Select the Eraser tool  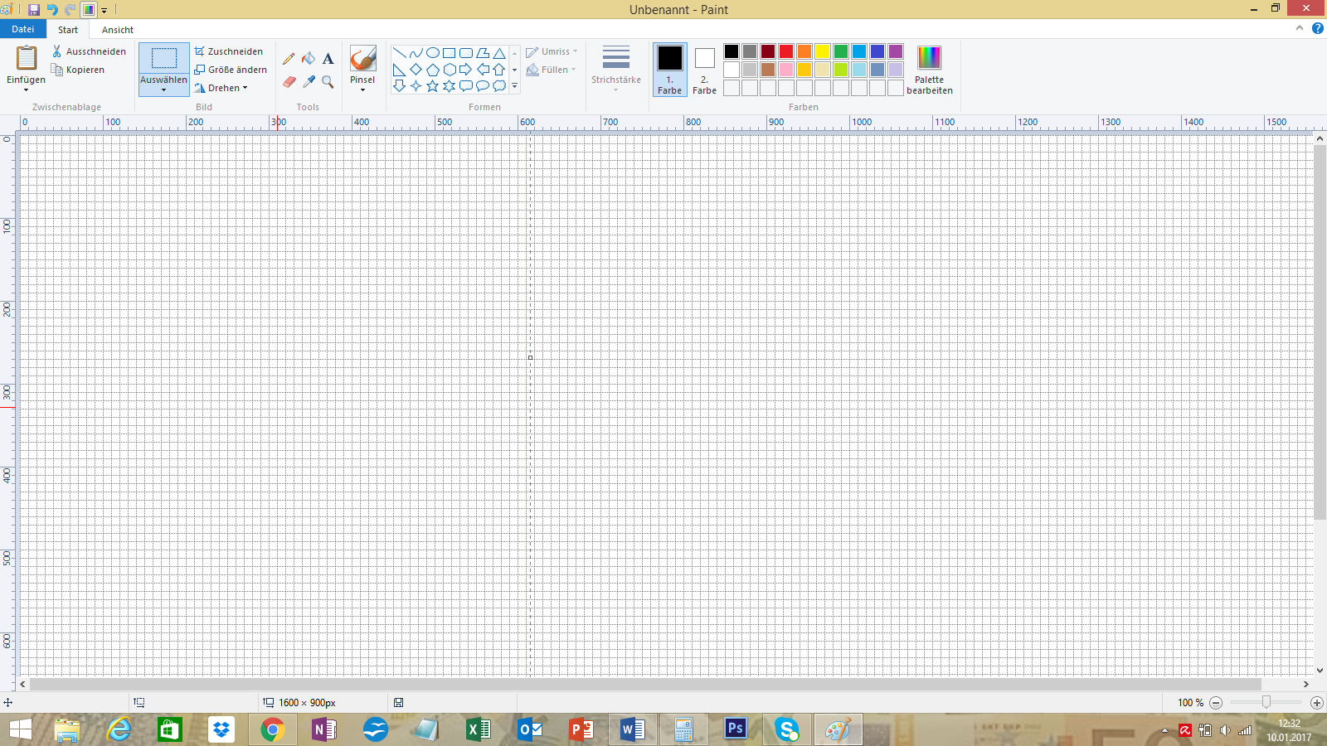pyautogui.click(x=289, y=81)
